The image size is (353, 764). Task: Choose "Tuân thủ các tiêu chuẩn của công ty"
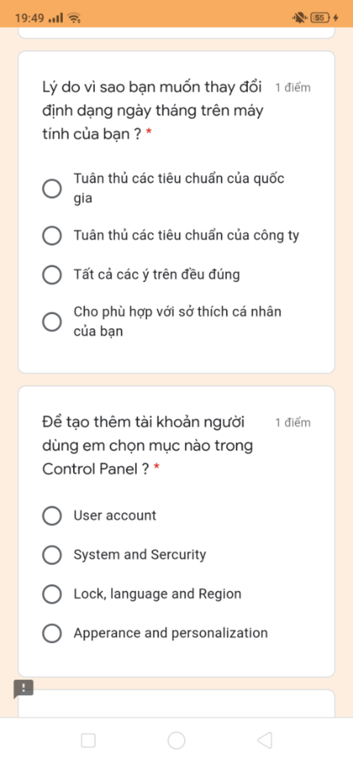click(52, 235)
